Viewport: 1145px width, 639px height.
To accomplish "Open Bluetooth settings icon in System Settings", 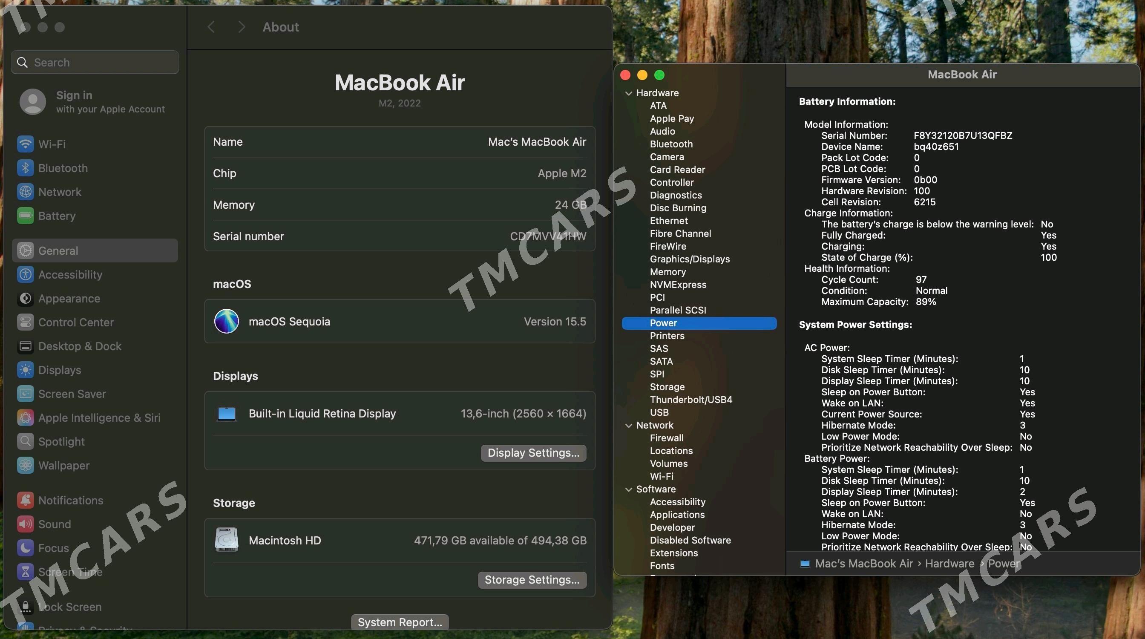I will click(x=25, y=168).
